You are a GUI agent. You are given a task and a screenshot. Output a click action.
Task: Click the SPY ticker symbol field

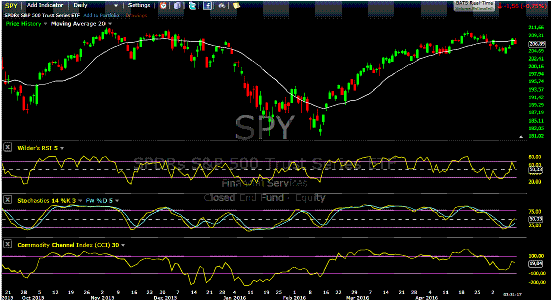tap(11, 5)
